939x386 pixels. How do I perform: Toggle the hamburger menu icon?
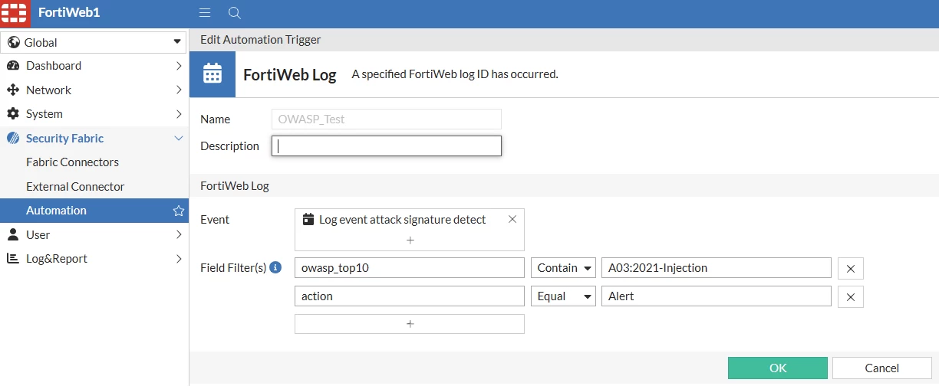coord(205,13)
